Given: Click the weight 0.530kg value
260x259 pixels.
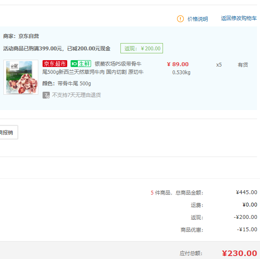Looking at the screenshot, I should coord(181,73).
